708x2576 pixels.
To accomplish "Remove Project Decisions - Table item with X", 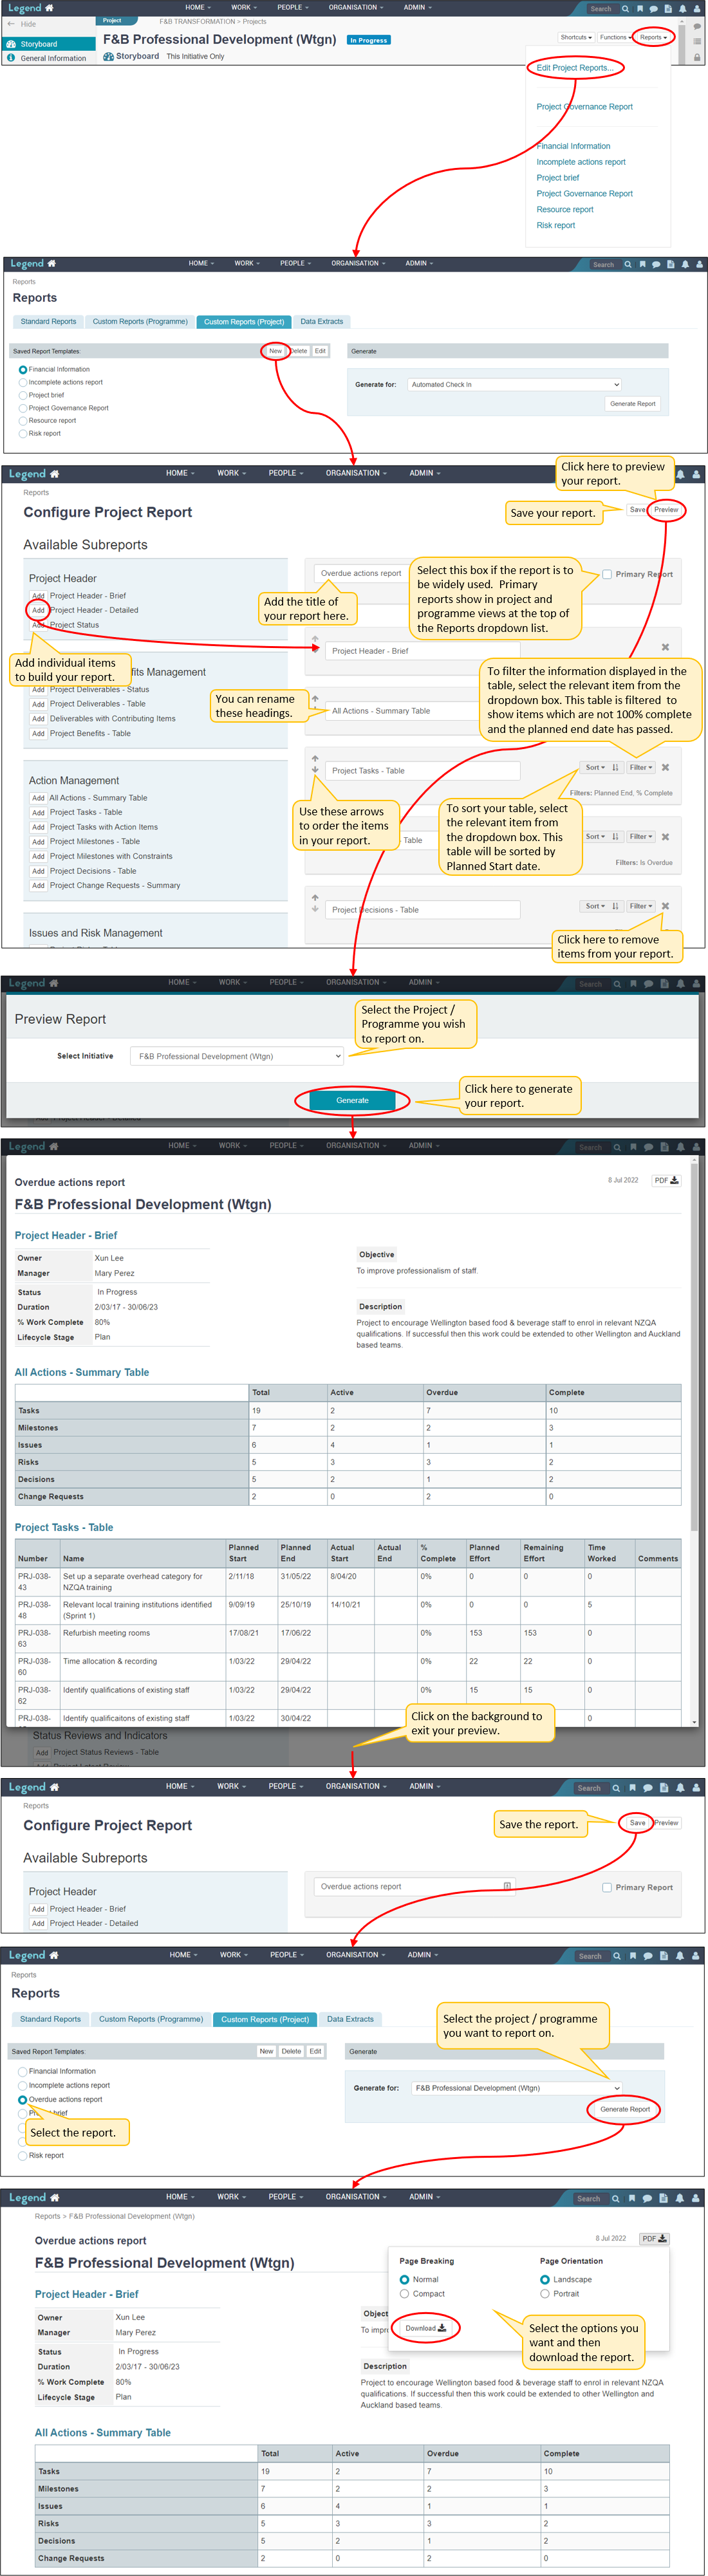I will pyautogui.click(x=665, y=906).
